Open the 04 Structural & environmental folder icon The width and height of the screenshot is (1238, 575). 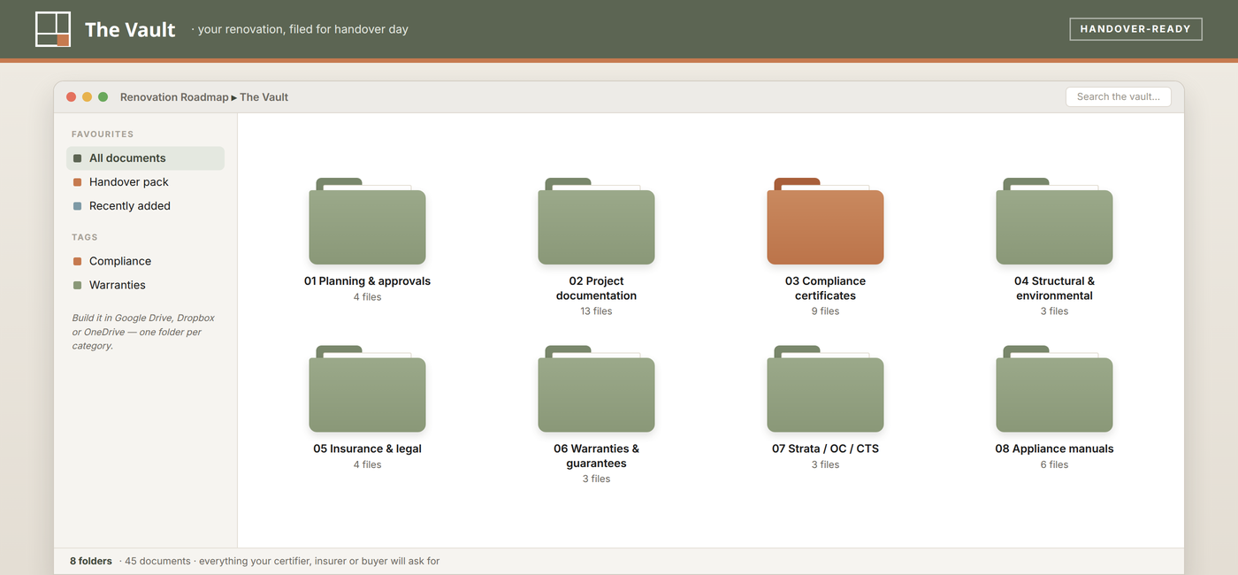(x=1054, y=221)
